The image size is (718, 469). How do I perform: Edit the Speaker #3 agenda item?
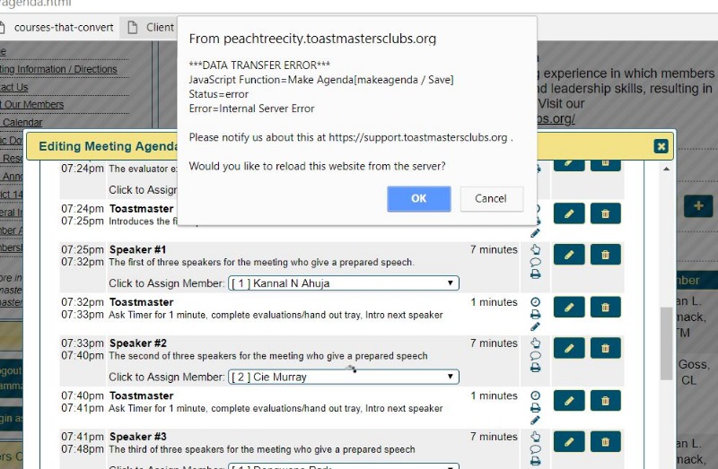[x=569, y=441]
